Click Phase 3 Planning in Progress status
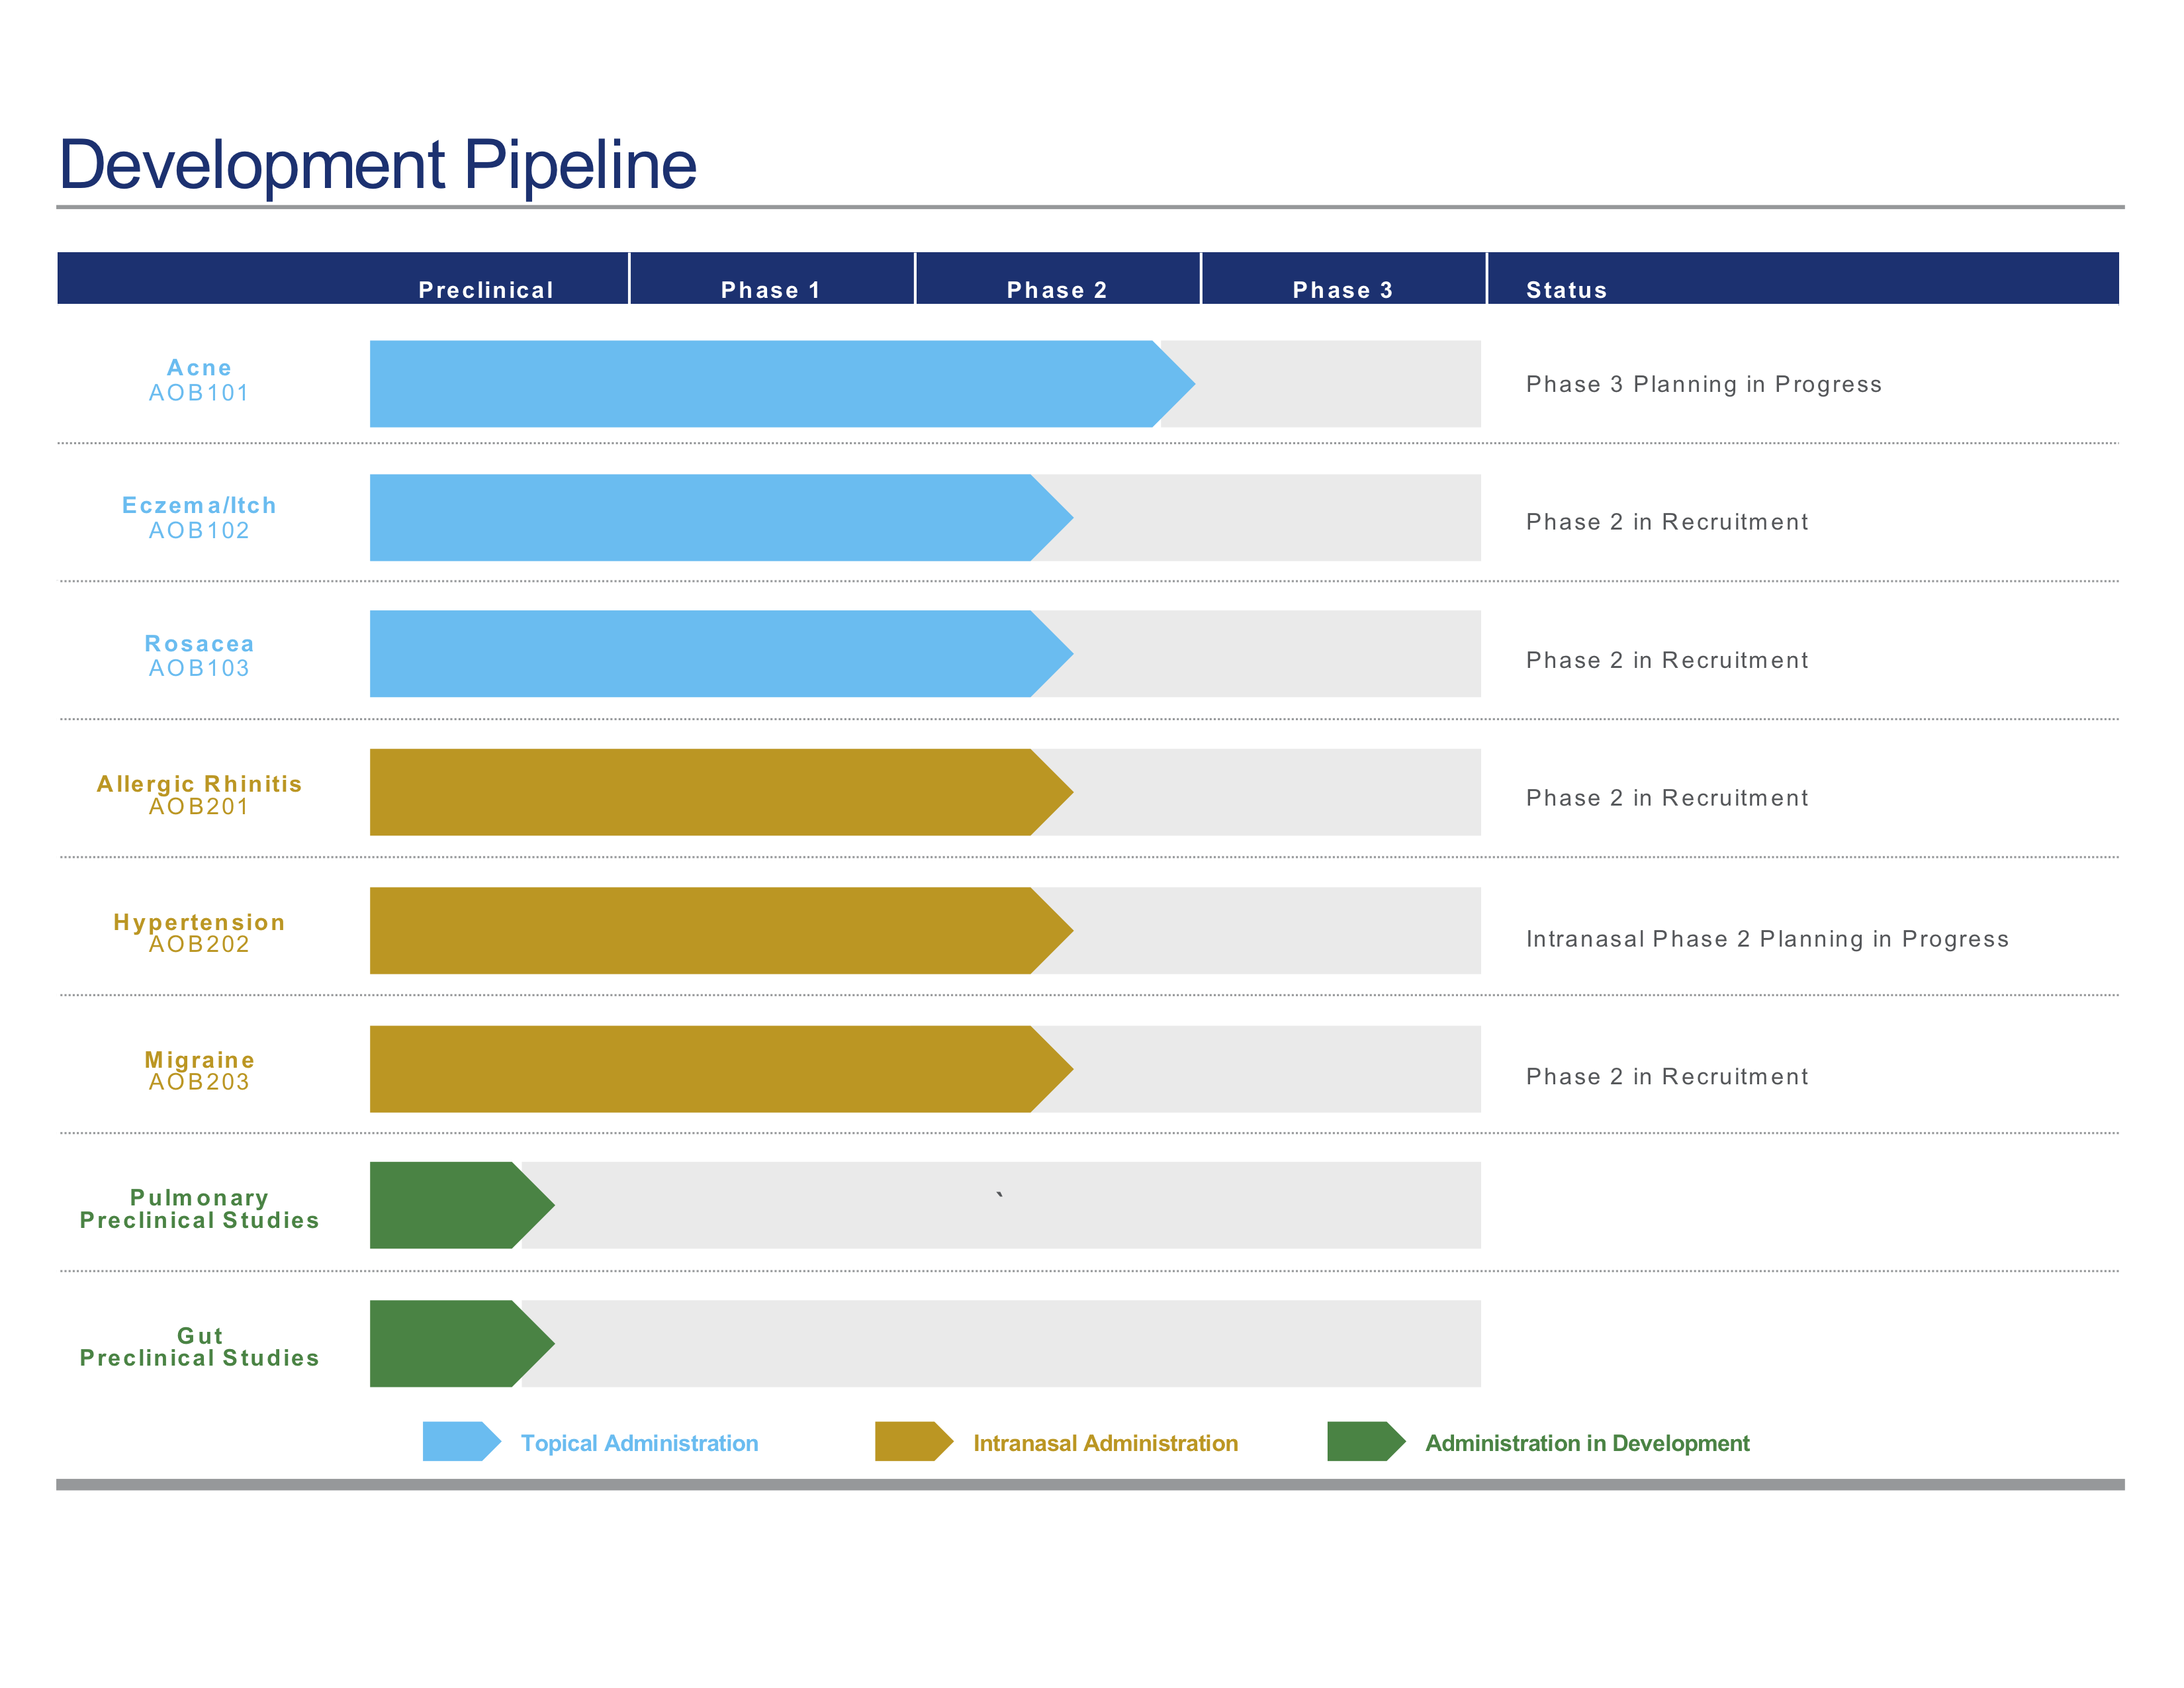The height and width of the screenshot is (1688, 2184). click(1703, 384)
